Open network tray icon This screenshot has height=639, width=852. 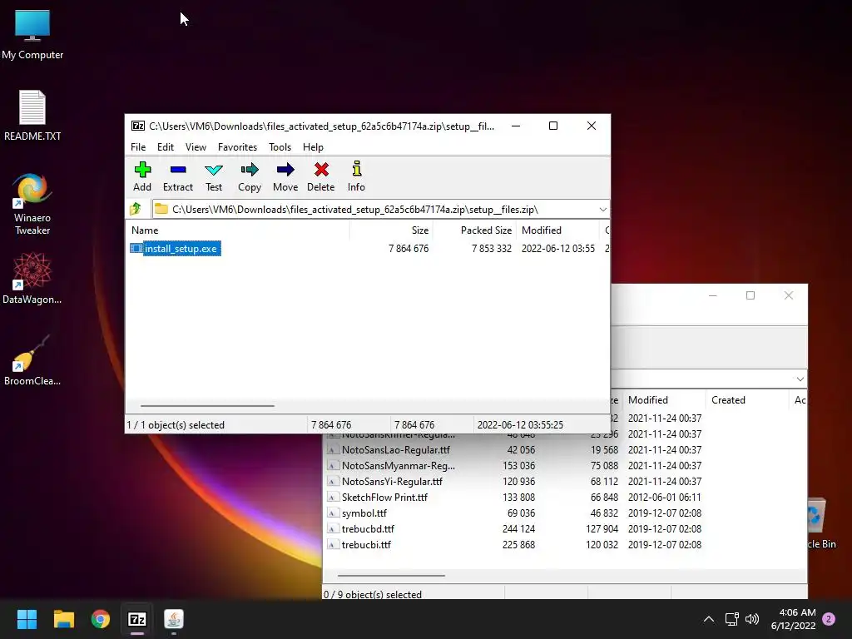tap(732, 619)
